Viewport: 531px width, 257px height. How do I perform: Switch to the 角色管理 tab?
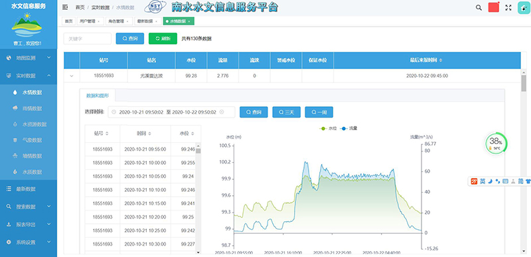pyautogui.click(x=119, y=21)
